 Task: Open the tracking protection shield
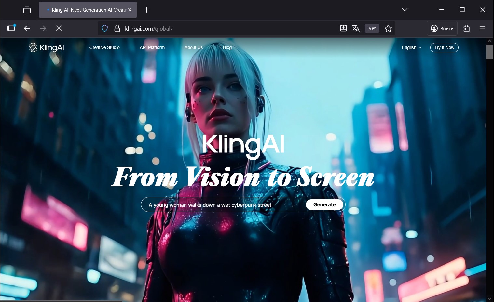pos(105,28)
